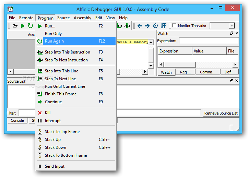
Task: Select Run Until Current Line
Action: [76, 86]
